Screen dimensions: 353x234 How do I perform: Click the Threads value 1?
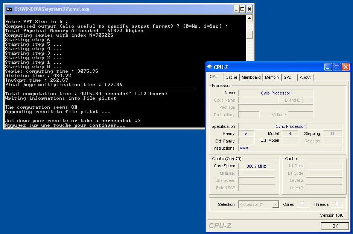pos(336,204)
